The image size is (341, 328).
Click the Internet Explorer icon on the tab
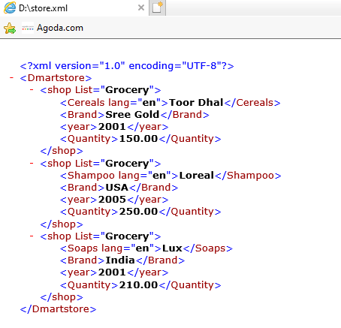coord(10,8)
